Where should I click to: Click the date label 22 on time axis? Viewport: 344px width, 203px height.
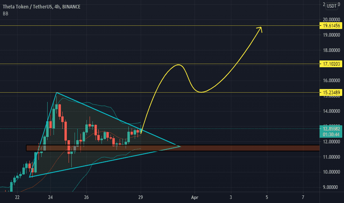(17, 197)
